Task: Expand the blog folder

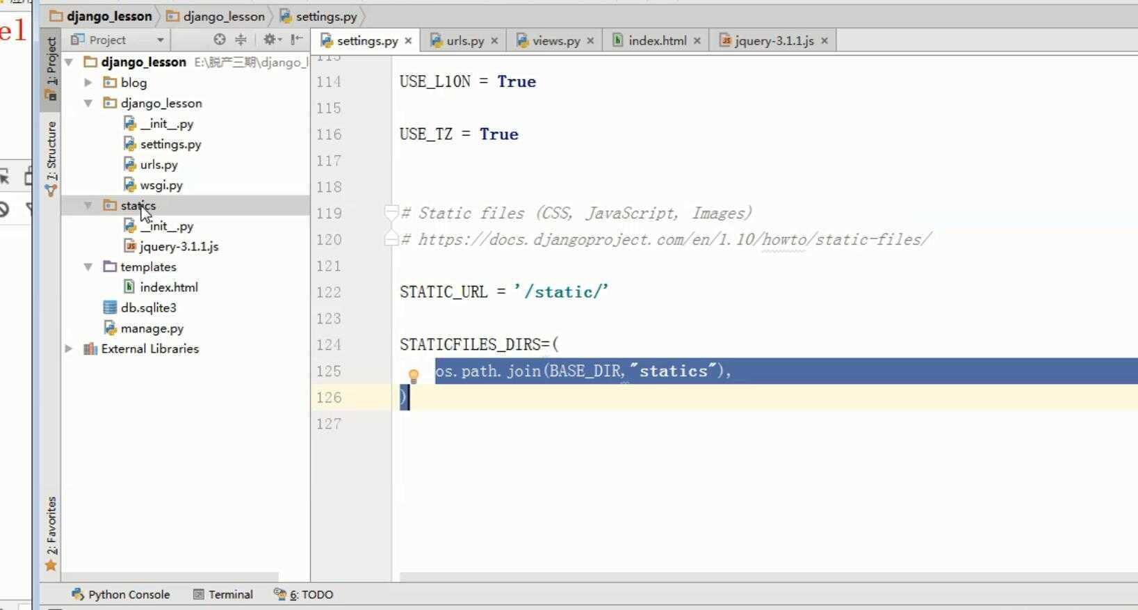Action: click(x=88, y=82)
